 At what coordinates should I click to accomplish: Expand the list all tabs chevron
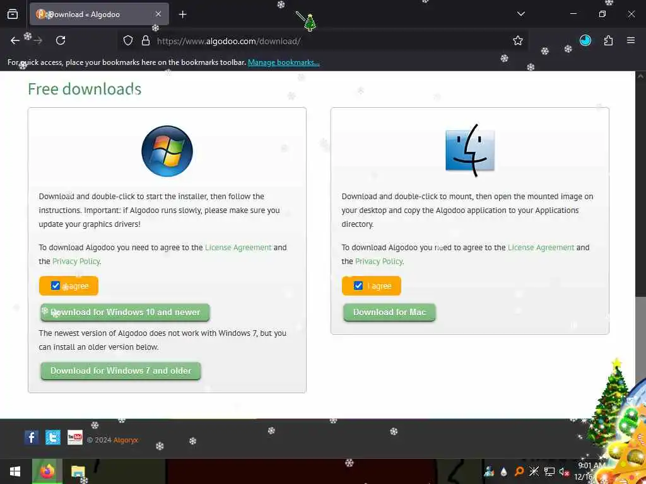[520, 14]
